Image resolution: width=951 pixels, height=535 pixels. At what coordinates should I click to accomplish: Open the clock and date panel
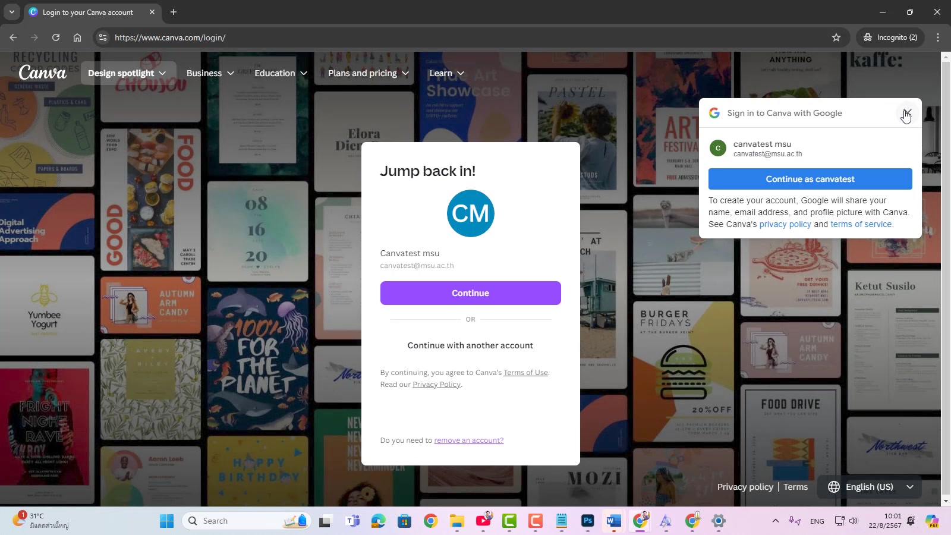pos(885,521)
